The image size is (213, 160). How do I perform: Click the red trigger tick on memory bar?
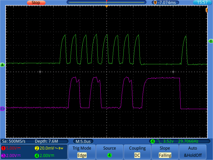coord(107,1)
